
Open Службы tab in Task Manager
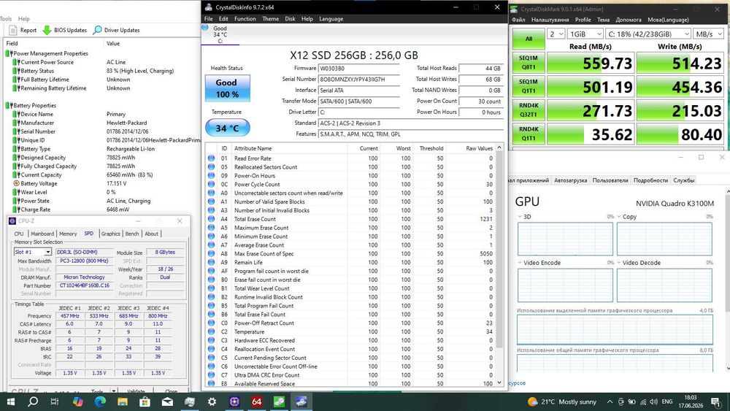[684, 180]
